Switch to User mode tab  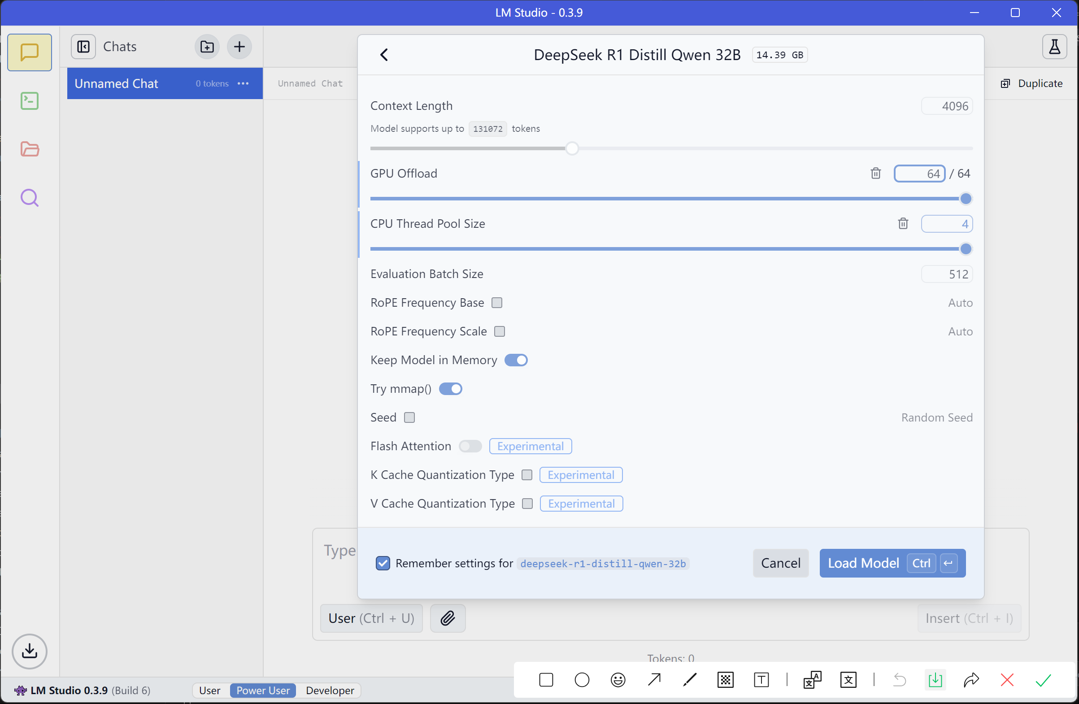(209, 691)
